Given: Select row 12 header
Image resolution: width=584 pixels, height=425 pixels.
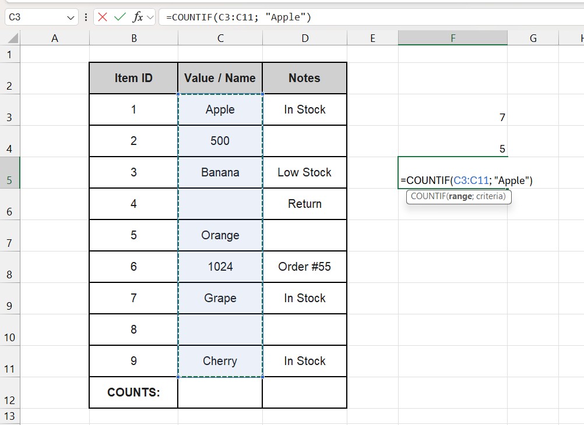Looking at the screenshot, I should pos(9,393).
